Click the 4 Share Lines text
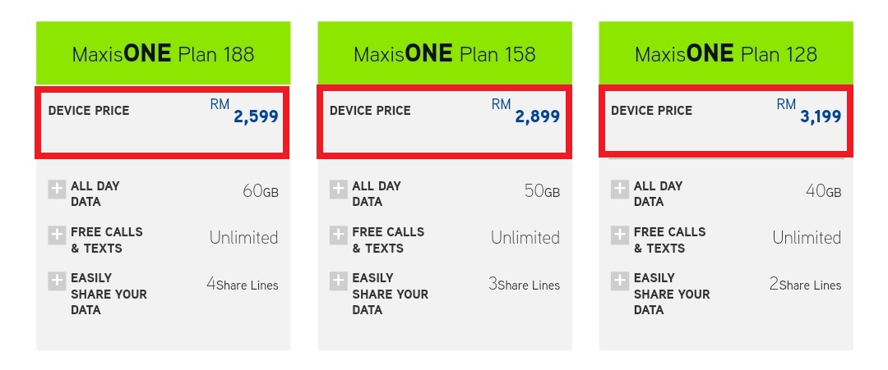 tap(243, 285)
